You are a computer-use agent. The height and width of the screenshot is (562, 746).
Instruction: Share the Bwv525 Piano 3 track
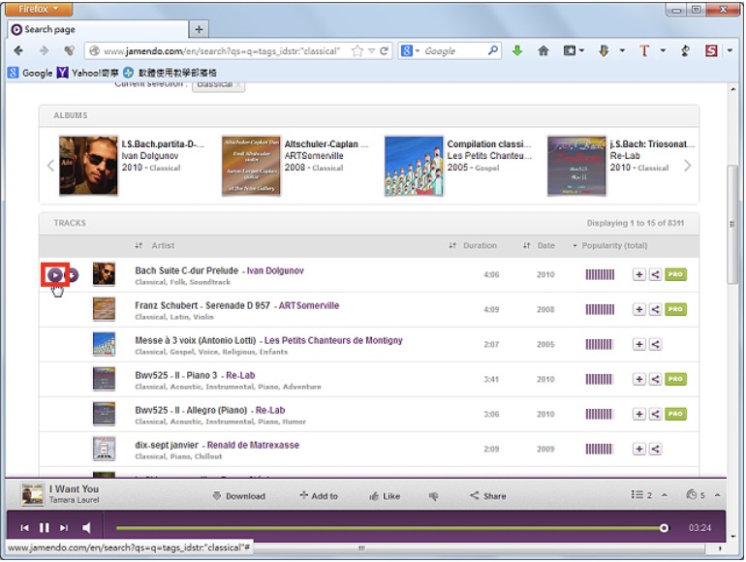pyautogui.click(x=655, y=379)
